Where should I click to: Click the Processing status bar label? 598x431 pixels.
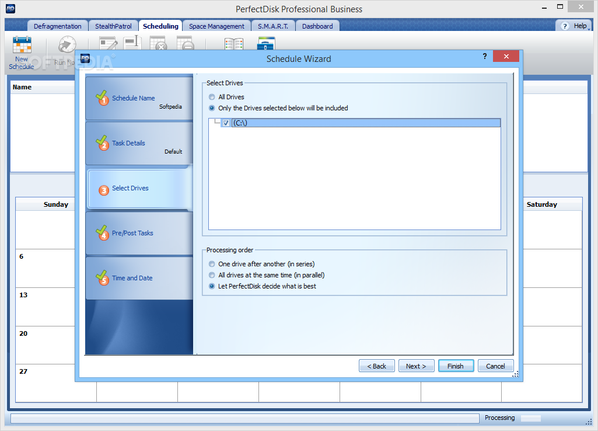(x=499, y=418)
